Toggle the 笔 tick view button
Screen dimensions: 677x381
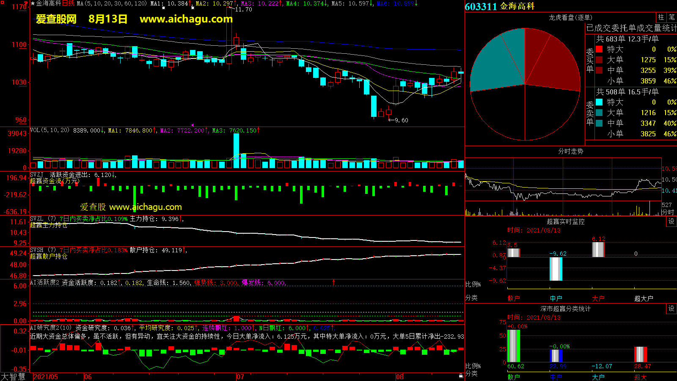coord(671,17)
